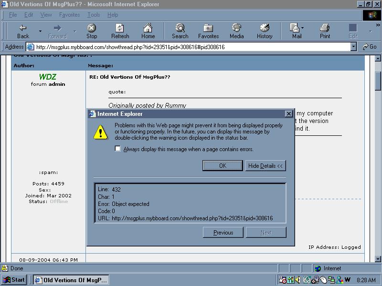This screenshot has width=382, height=286.
Task: Go to the Home page icon
Action: [x=148, y=28]
